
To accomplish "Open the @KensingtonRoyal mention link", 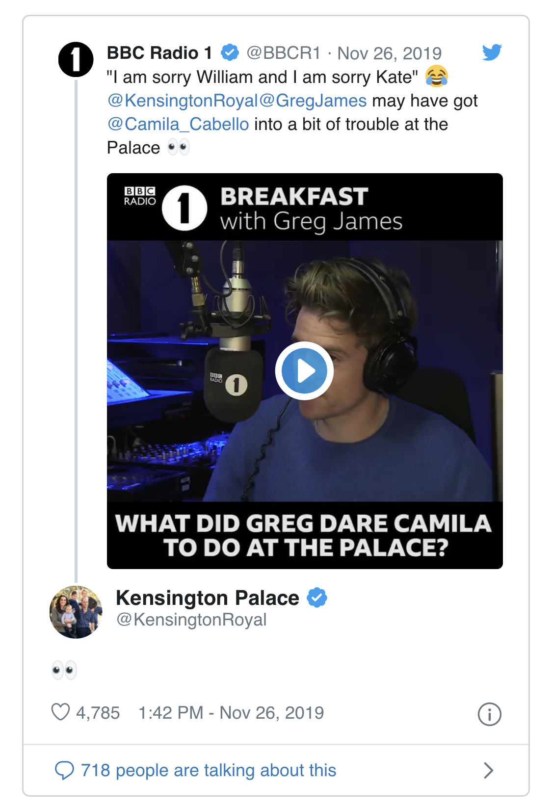I will pos(183,101).
